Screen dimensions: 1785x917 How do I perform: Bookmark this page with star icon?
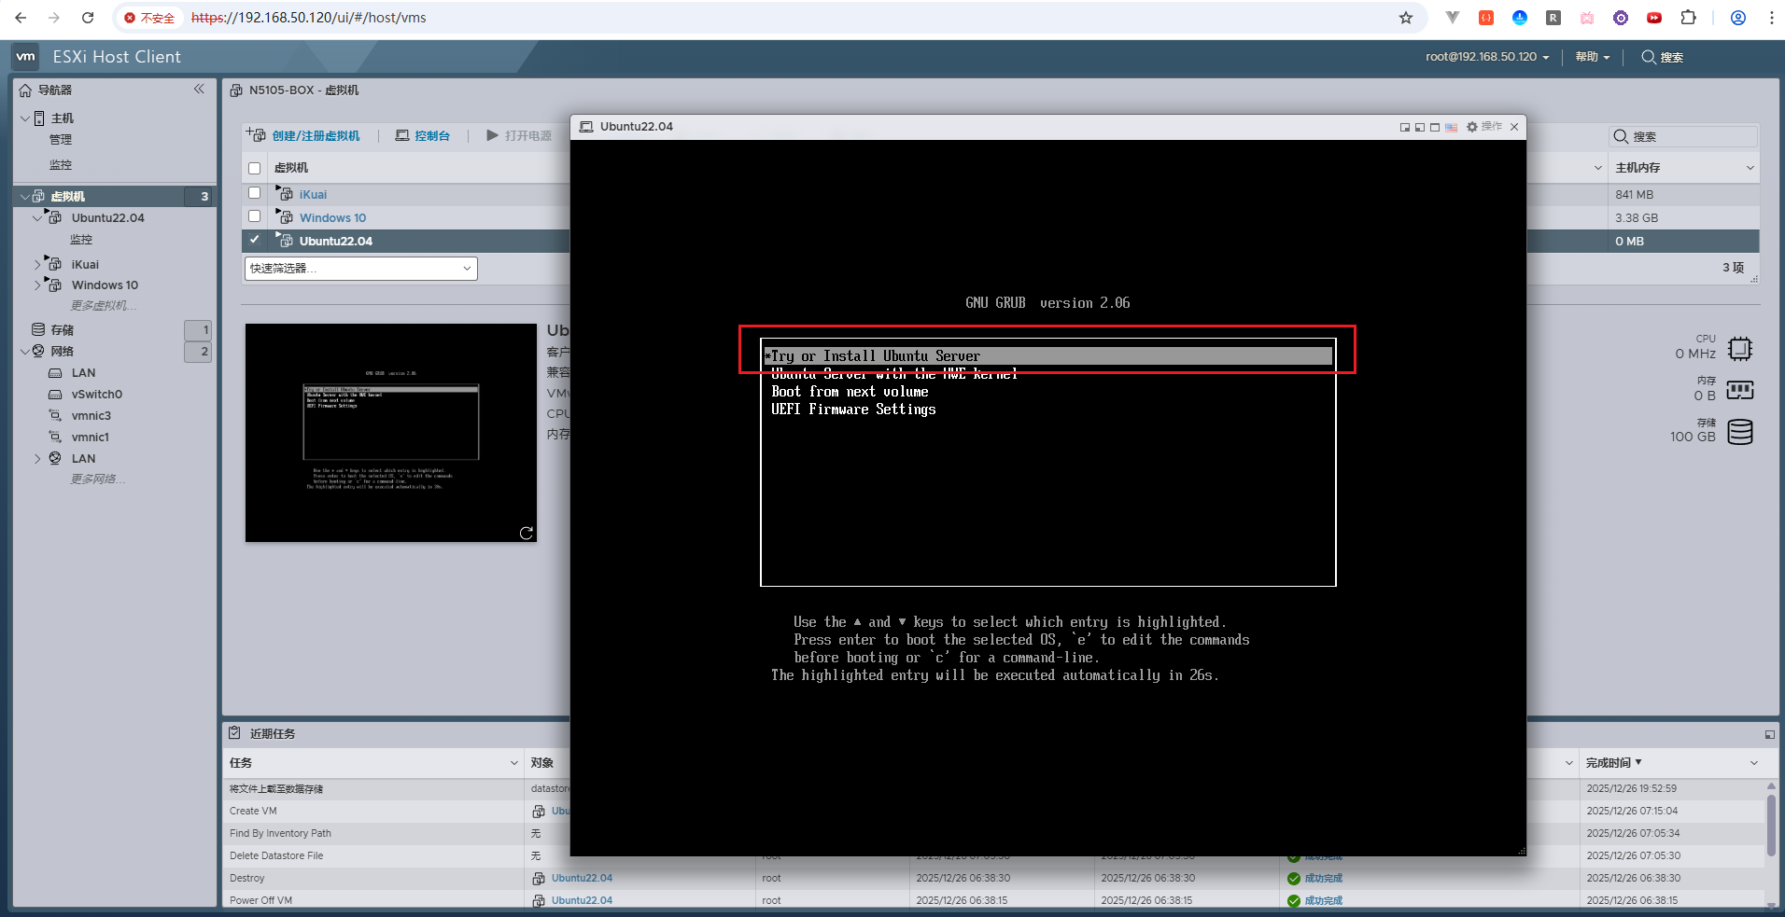pyautogui.click(x=1405, y=18)
